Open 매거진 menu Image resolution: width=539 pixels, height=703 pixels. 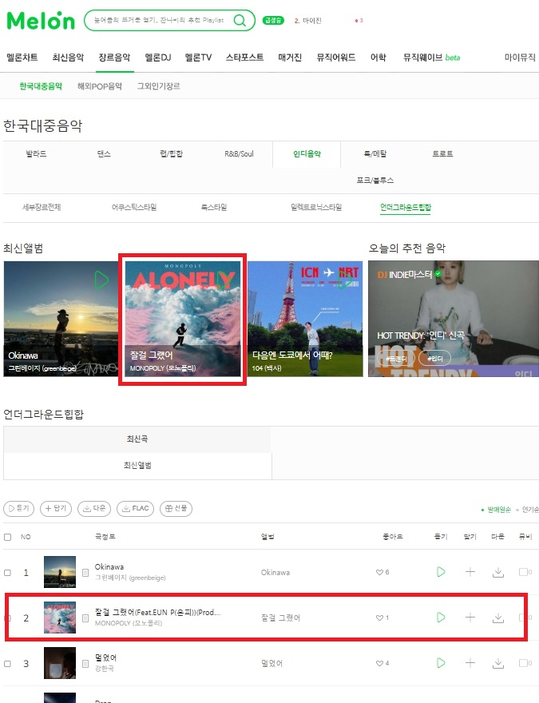pos(290,58)
